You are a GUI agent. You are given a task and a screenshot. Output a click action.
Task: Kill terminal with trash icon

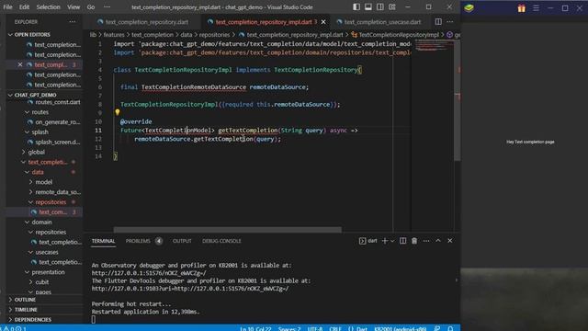coord(414,241)
